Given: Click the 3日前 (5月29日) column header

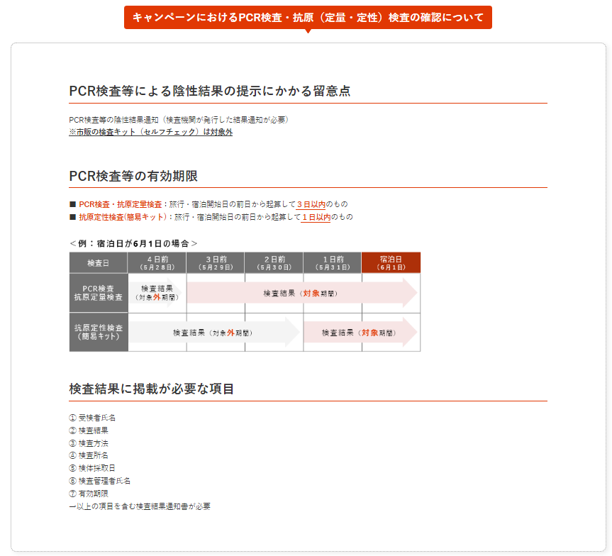Looking at the screenshot, I should pyautogui.click(x=215, y=262).
